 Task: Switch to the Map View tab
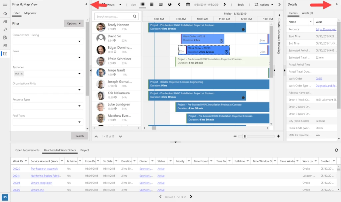tap(30, 13)
